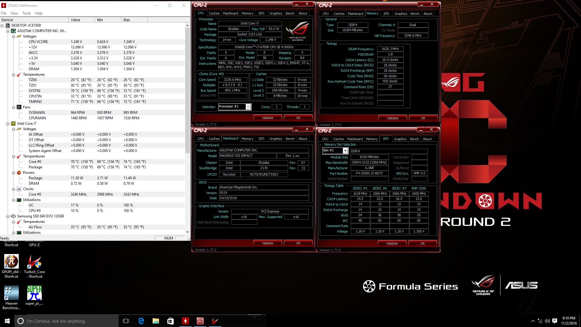Open Bench tab in Memory tab window
Image resolution: width=581 pixels, height=327 pixels.
click(415, 14)
